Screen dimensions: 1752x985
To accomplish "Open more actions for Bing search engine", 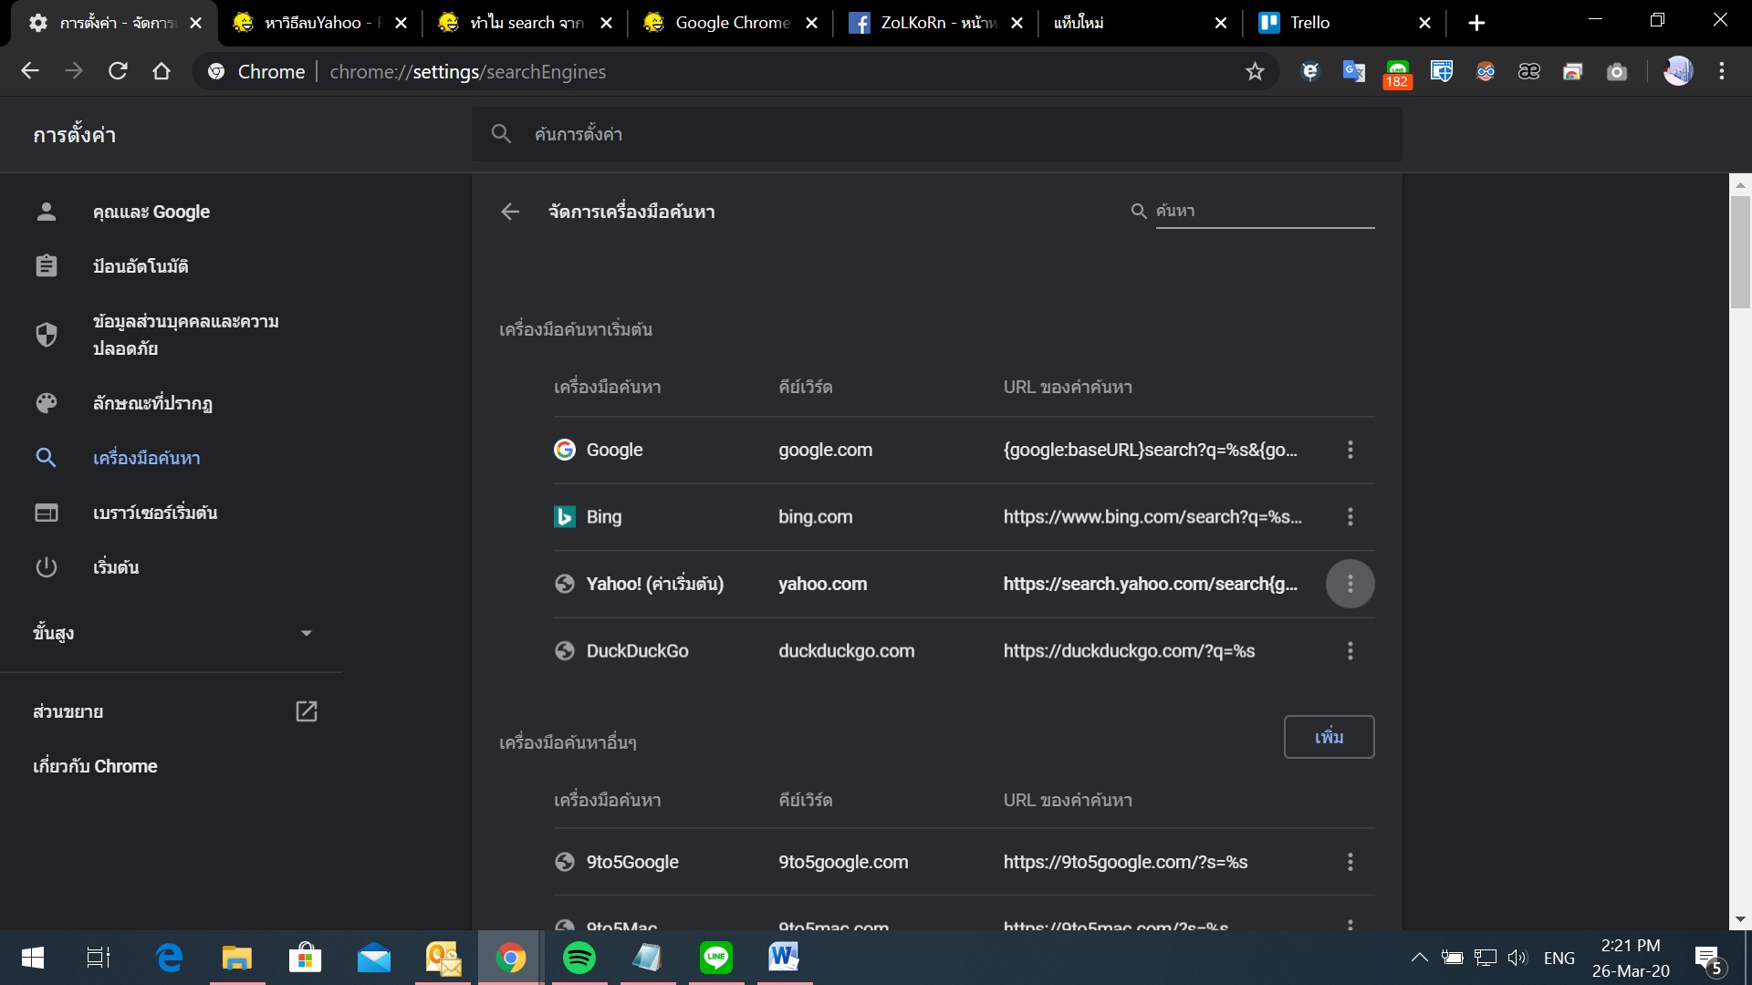I will coord(1350,517).
